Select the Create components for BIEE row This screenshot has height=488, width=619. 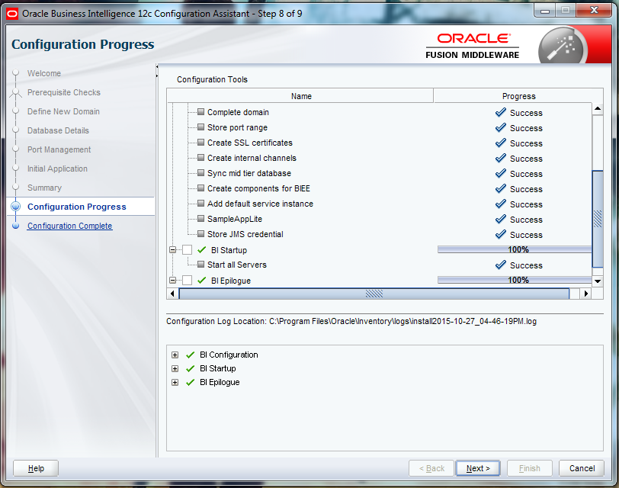coord(380,189)
